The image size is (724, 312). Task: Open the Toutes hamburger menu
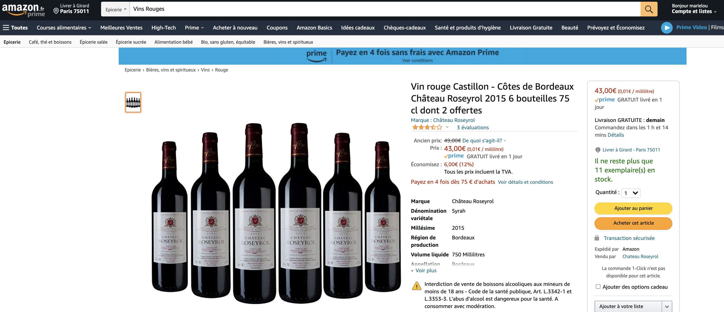coord(15,28)
